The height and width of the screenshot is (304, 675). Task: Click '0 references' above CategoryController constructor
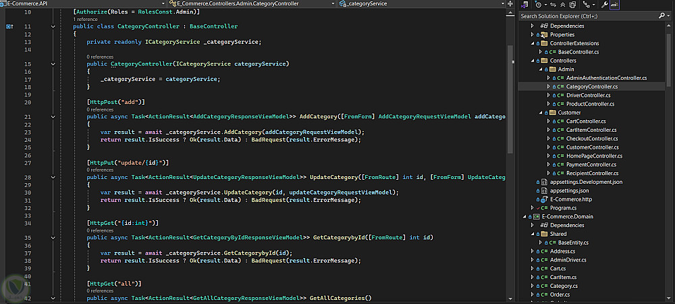coord(100,57)
